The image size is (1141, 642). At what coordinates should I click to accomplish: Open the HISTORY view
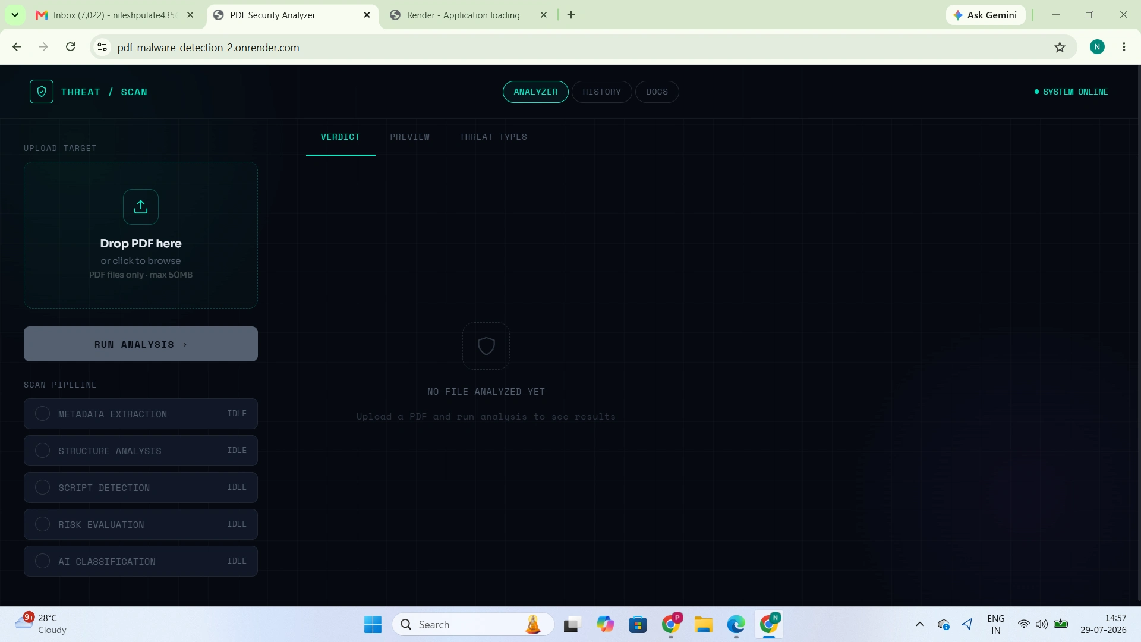click(x=601, y=92)
